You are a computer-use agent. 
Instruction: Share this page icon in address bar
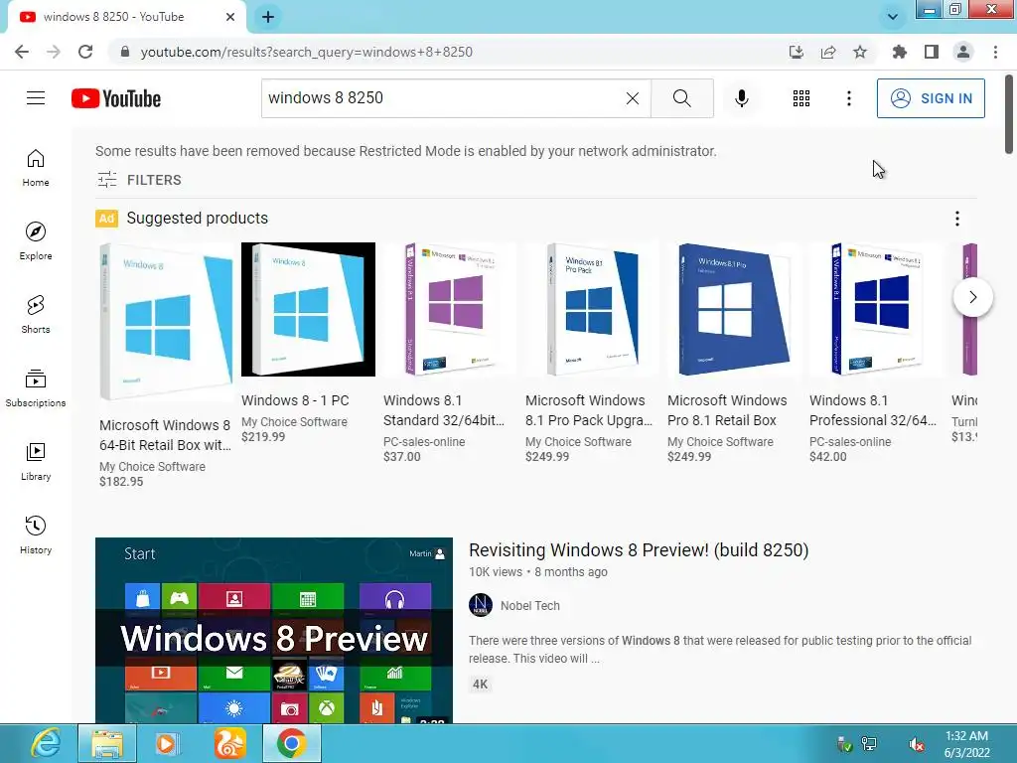pyautogui.click(x=828, y=52)
